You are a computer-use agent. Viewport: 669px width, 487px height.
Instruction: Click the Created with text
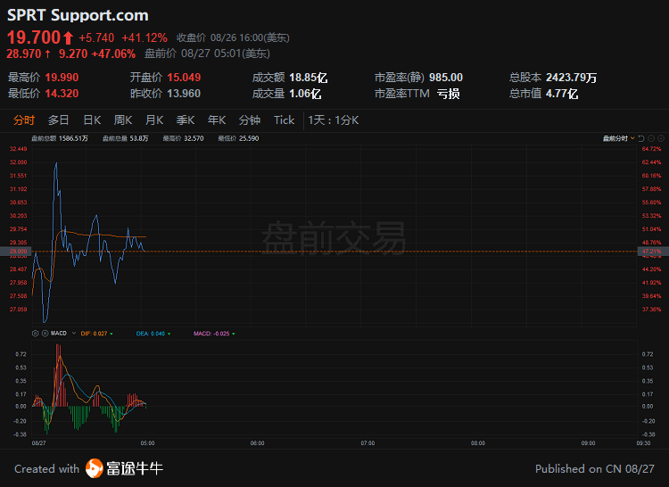click(x=46, y=468)
